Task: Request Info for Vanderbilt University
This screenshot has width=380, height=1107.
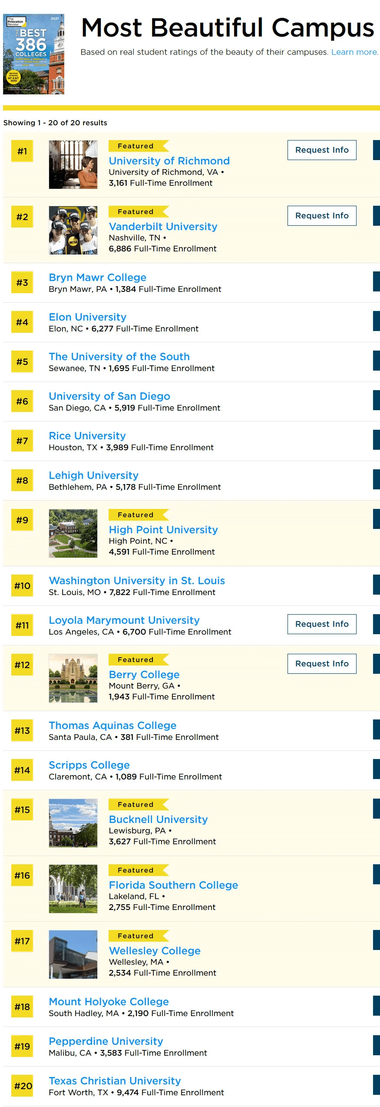Action: [x=322, y=216]
